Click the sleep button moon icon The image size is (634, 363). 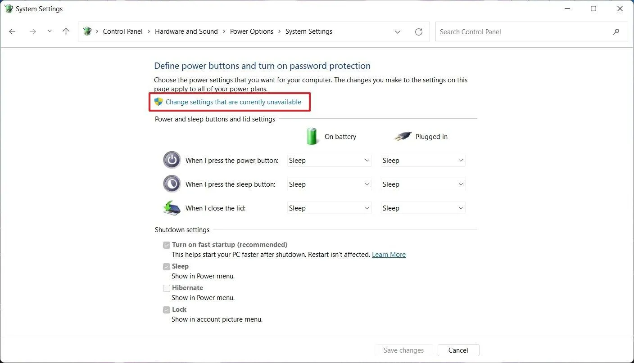click(x=172, y=184)
